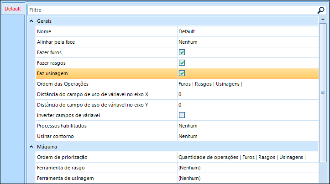The height and width of the screenshot is (184, 330).
Task: Uncheck the Fazer rasgos checkbox
Action: pos(182,63)
